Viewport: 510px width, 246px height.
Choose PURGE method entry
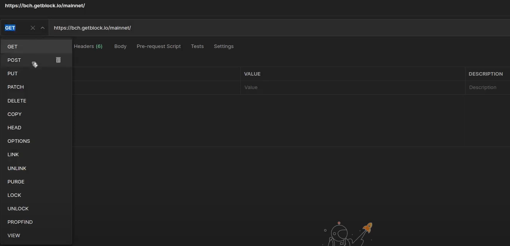(x=36, y=182)
